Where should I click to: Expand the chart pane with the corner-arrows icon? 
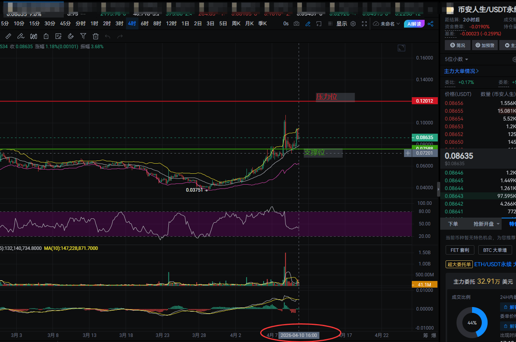(x=401, y=48)
